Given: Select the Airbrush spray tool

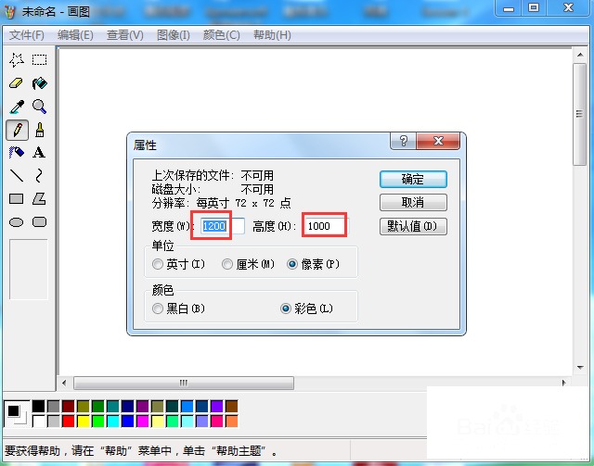Looking at the screenshot, I should 17,153.
